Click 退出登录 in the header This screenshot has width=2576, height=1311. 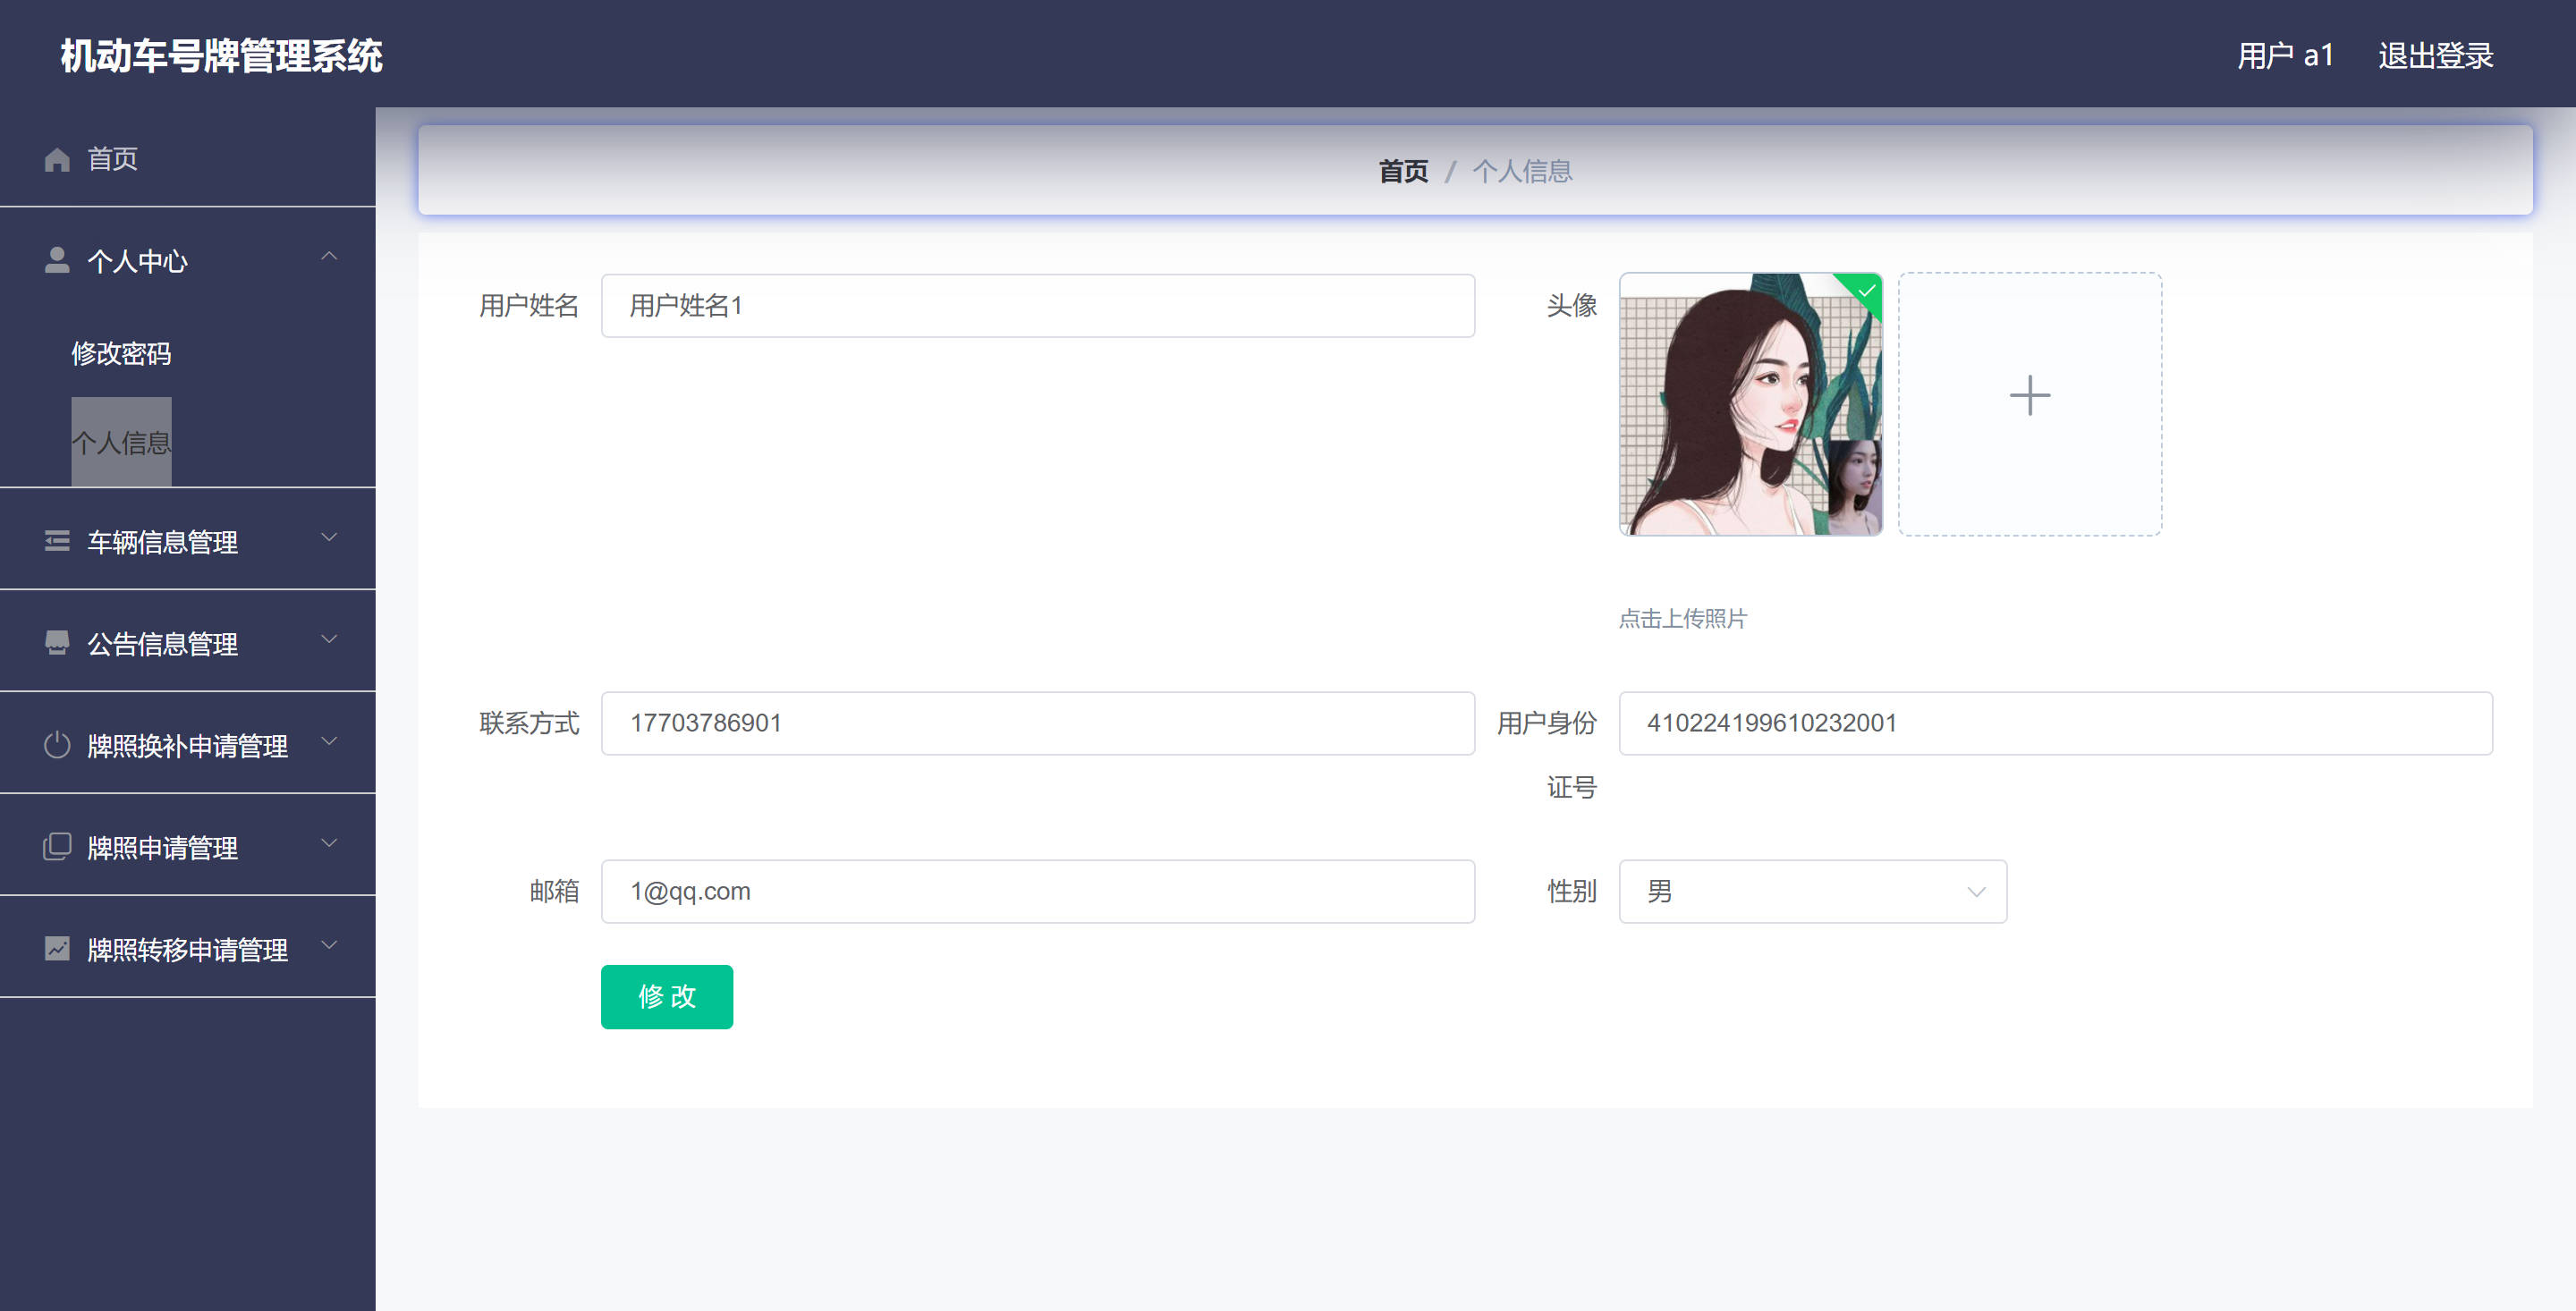[x=2435, y=56]
